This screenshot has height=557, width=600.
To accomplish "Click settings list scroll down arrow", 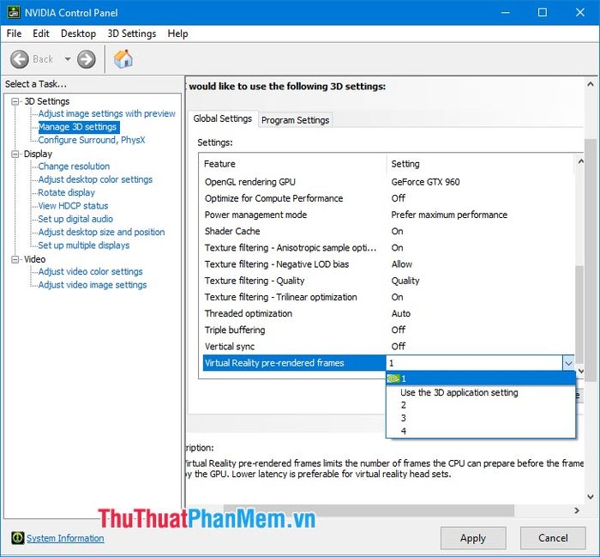I will (580, 371).
